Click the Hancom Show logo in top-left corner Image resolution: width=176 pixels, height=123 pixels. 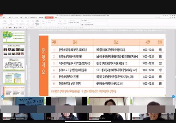pos(1,15)
